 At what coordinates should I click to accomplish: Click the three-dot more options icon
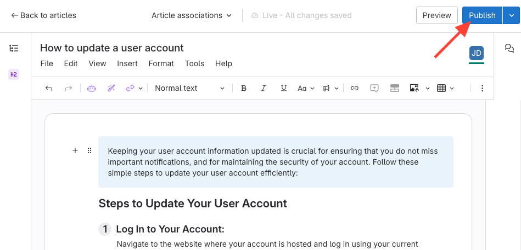pyautogui.click(x=483, y=88)
